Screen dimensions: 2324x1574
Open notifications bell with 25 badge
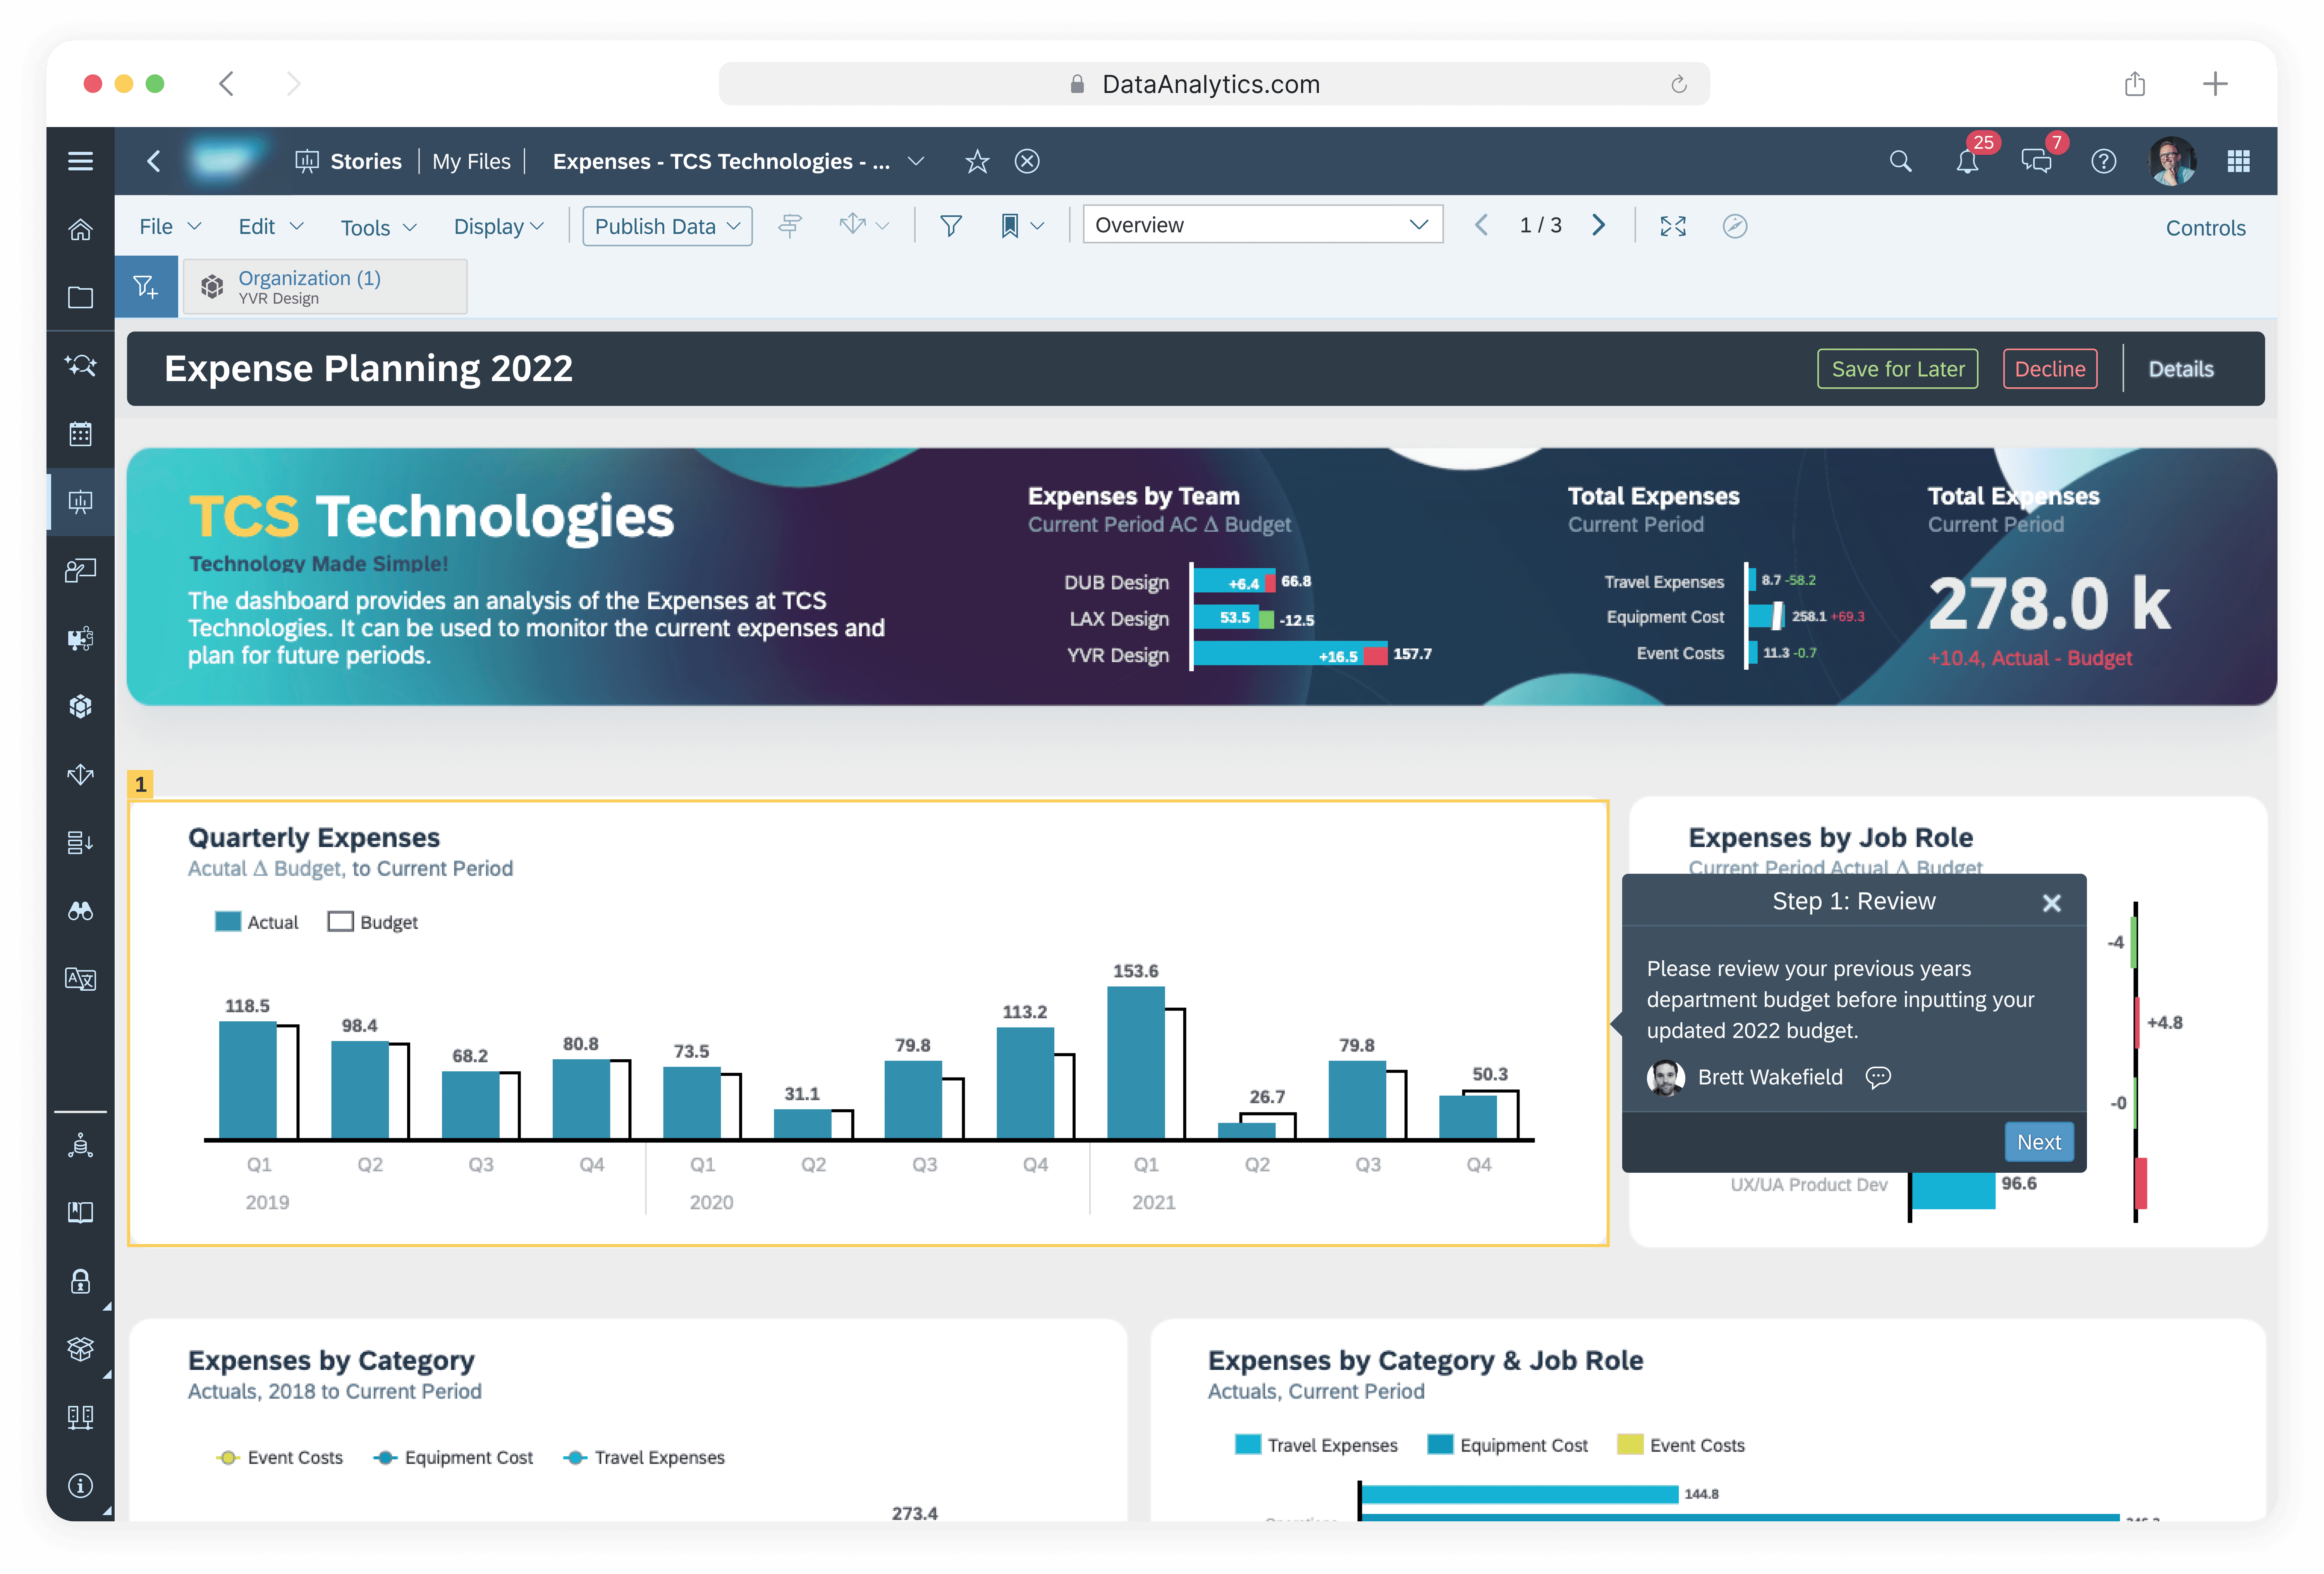pos(1968,161)
